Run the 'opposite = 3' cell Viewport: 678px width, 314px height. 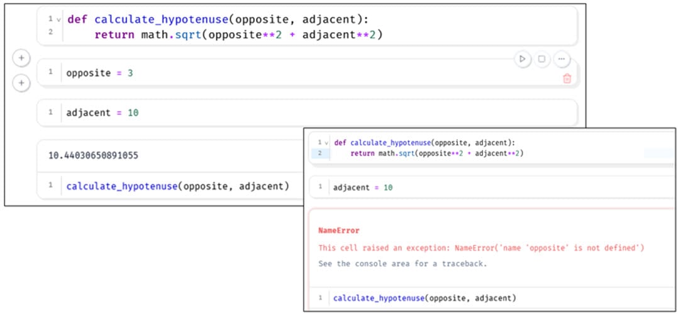pyautogui.click(x=522, y=59)
